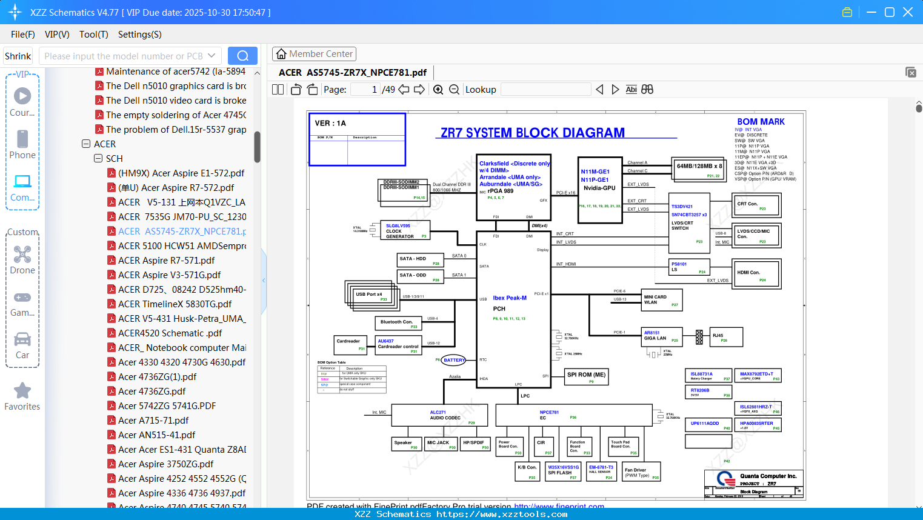Open ACER Aspire R7-571.pdf

pyautogui.click(x=166, y=261)
